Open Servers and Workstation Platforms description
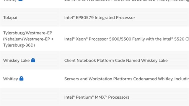Viewport: 189px width, 106px height. tap(127, 79)
